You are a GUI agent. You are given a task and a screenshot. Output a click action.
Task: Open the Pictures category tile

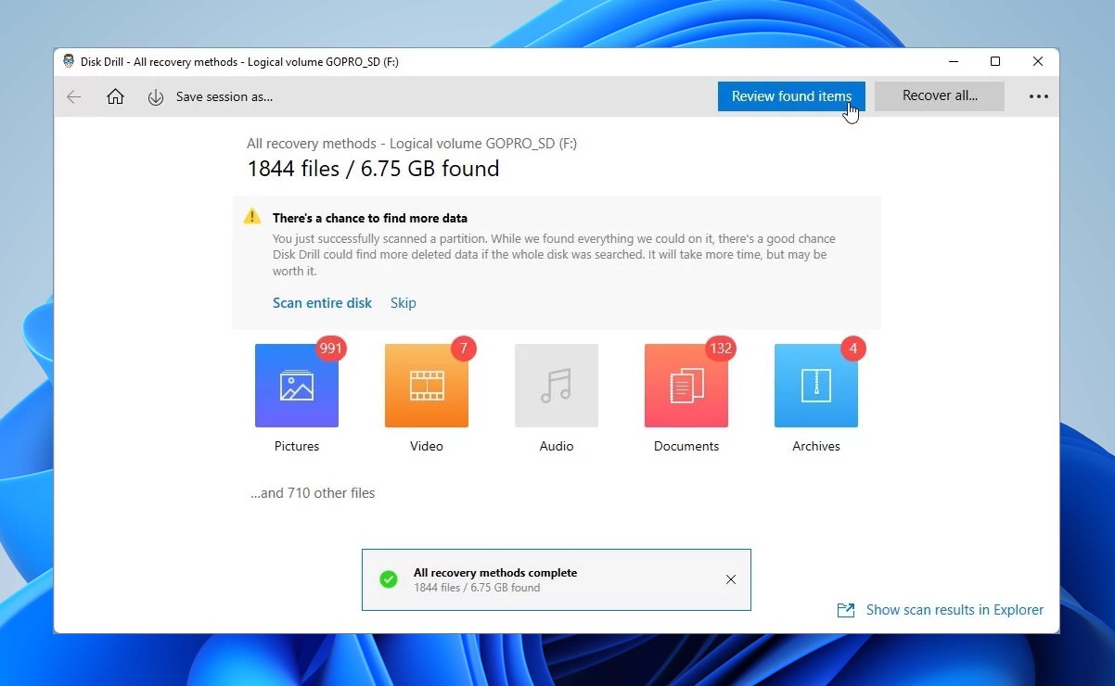click(x=297, y=386)
